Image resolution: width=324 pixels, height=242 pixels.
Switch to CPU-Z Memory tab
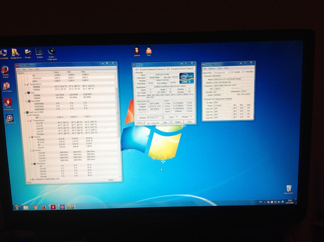(161, 69)
